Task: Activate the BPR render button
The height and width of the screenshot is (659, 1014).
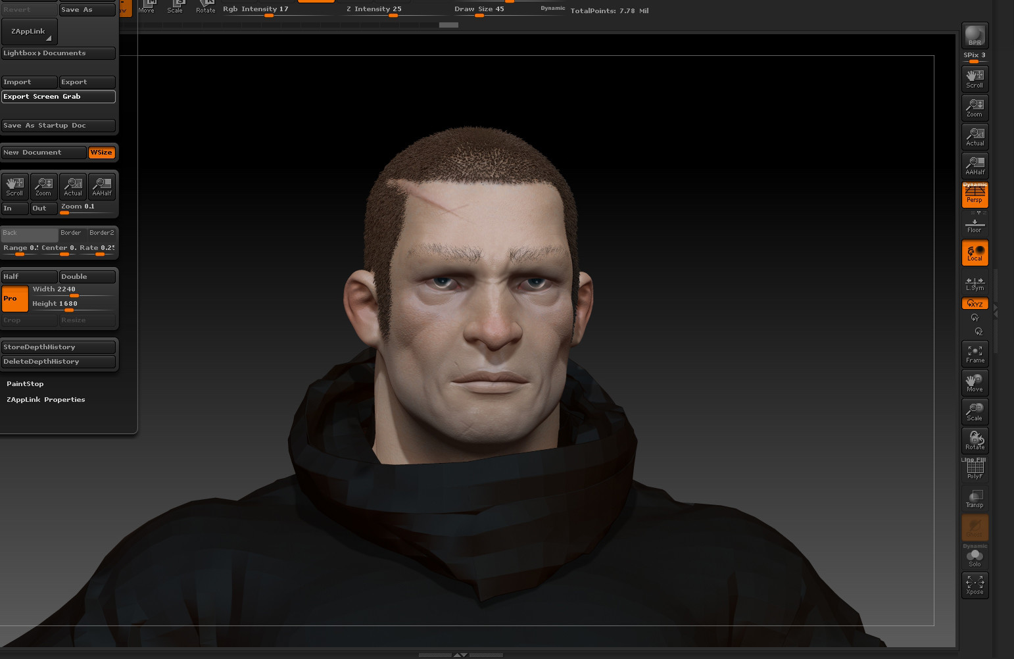Action: [x=974, y=36]
